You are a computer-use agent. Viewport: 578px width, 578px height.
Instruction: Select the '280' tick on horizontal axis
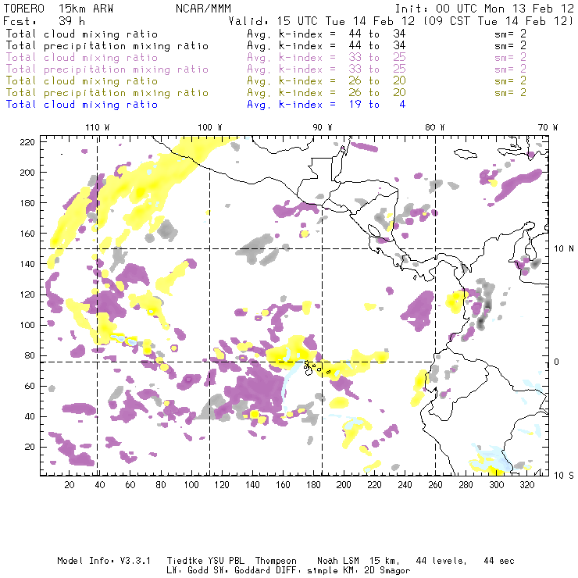(x=466, y=485)
